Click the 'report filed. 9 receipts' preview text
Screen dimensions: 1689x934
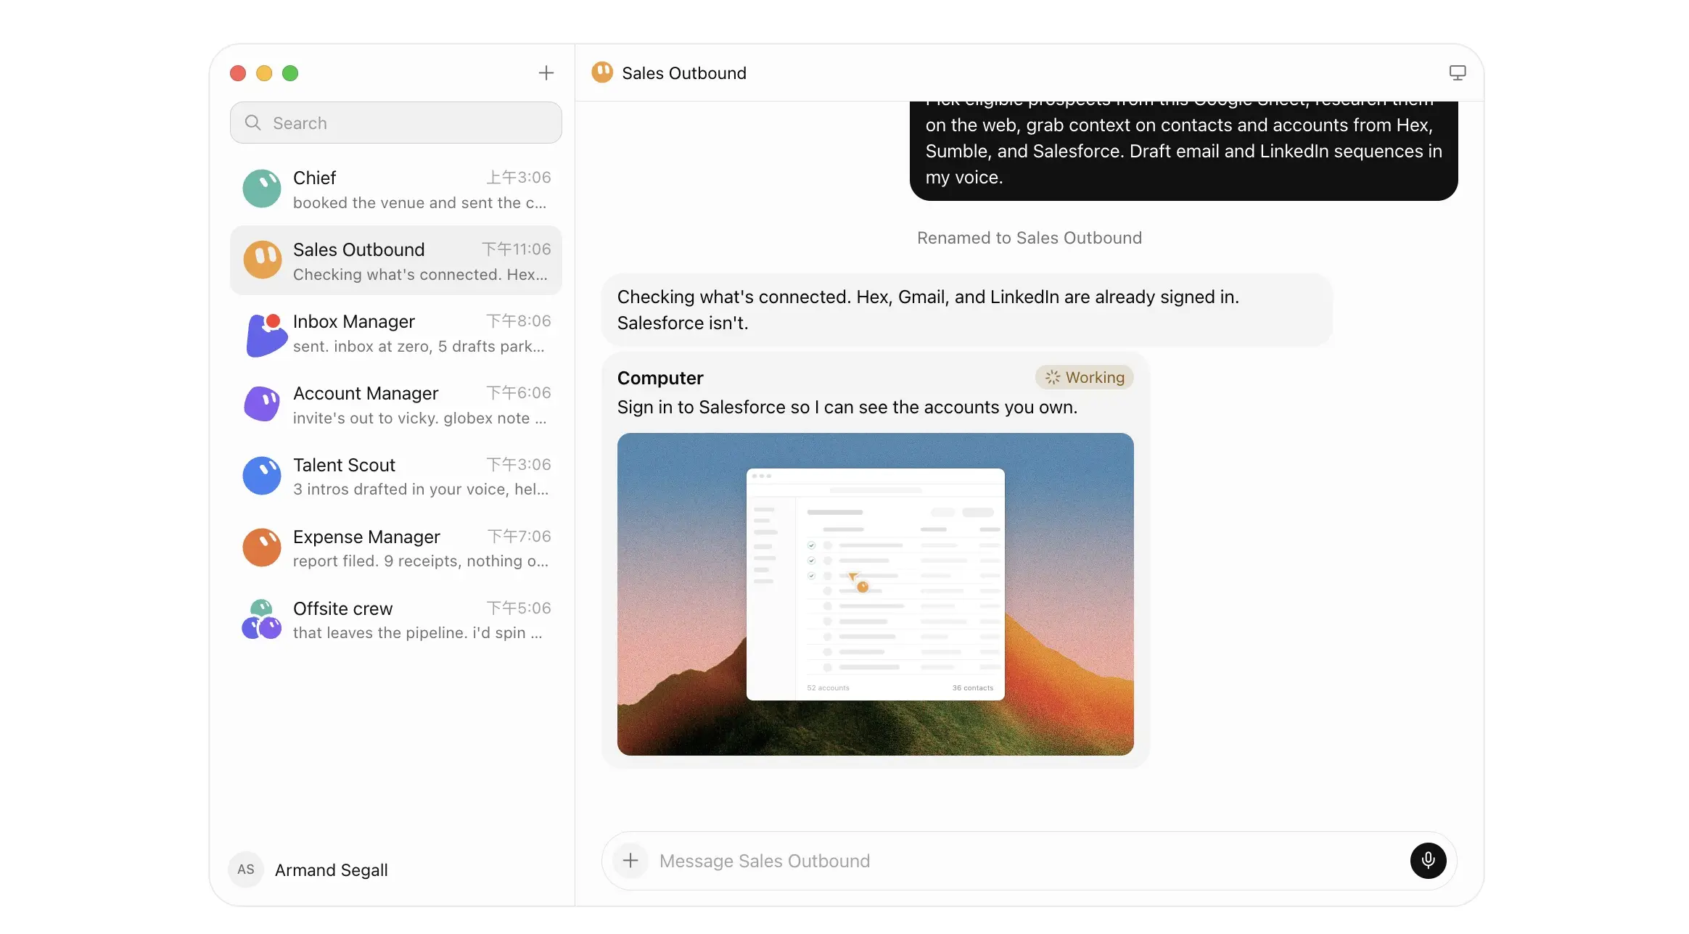(420, 561)
